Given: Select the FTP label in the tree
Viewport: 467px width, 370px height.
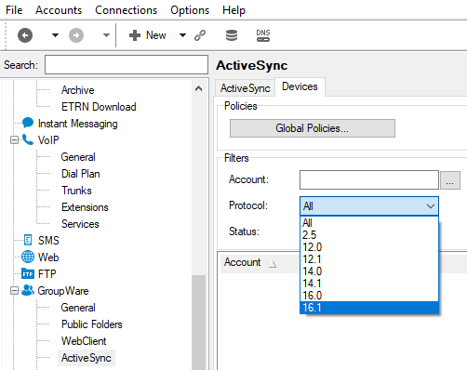Looking at the screenshot, I should [47, 274].
